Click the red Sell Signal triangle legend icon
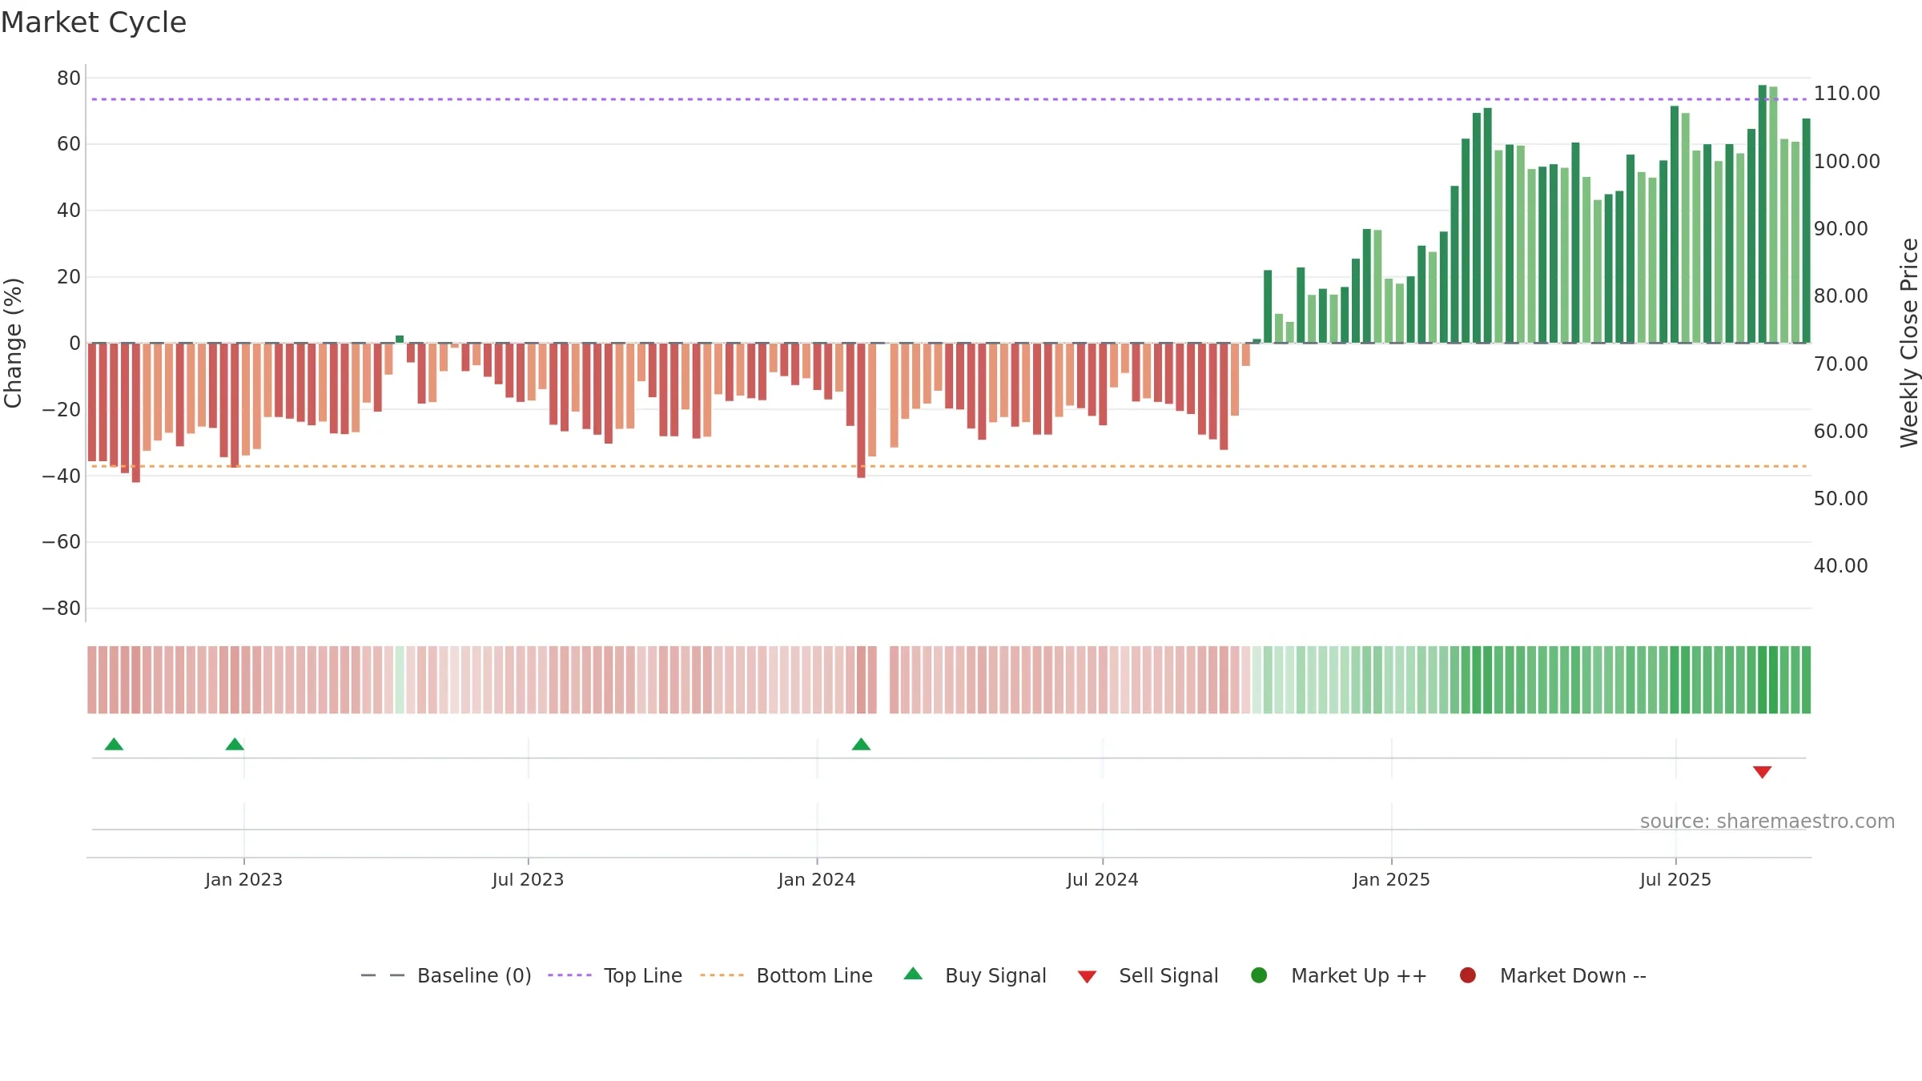The width and height of the screenshot is (1922, 1081). point(1087,977)
